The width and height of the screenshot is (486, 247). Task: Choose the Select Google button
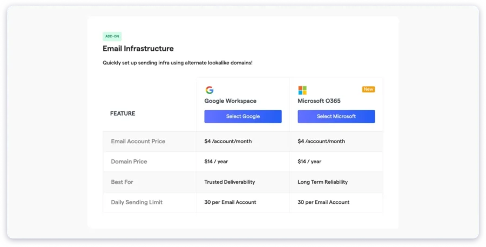(x=242, y=116)
